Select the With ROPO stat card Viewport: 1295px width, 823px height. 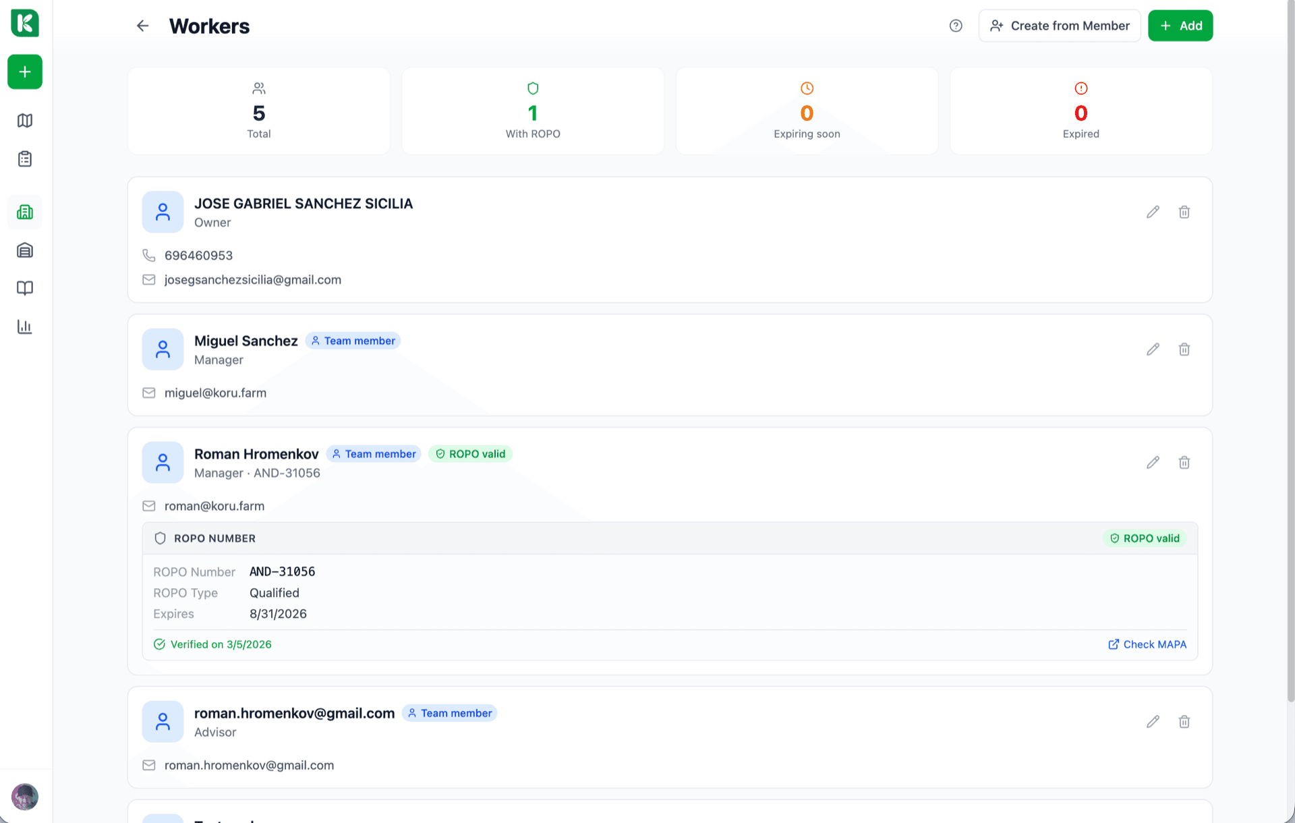(x=533, y=111)
